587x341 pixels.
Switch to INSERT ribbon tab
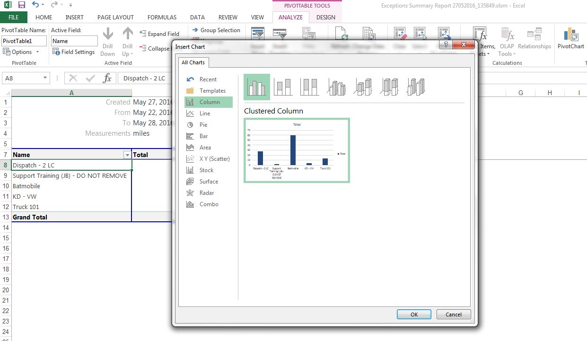[74, 17]
